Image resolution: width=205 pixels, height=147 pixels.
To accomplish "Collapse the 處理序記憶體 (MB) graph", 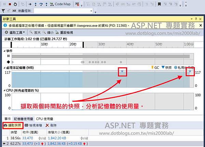I will click(x=4, y=68).
